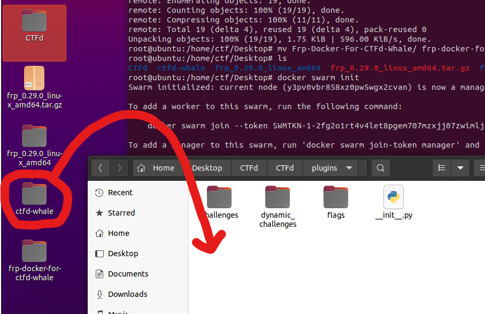Viewport: 485px width, 314px height.
Task: Click the 'ctfd-whale' entry in terminal ls output
Action: pyautogui.click(x=181, y=68)
